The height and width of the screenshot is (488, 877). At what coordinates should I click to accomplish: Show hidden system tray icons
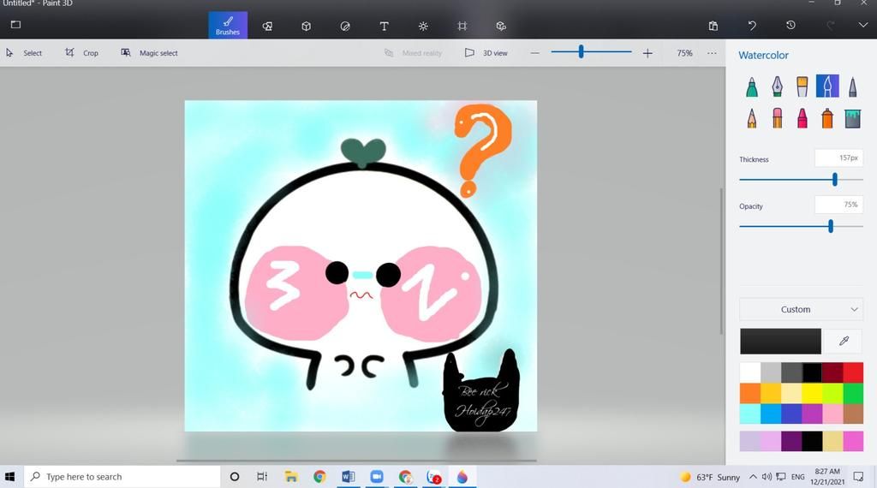(x=753, y=477)
